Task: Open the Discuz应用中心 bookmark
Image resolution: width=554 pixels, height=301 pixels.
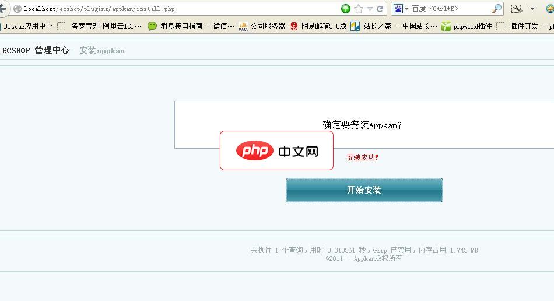Action: click(x=28, y=26)
